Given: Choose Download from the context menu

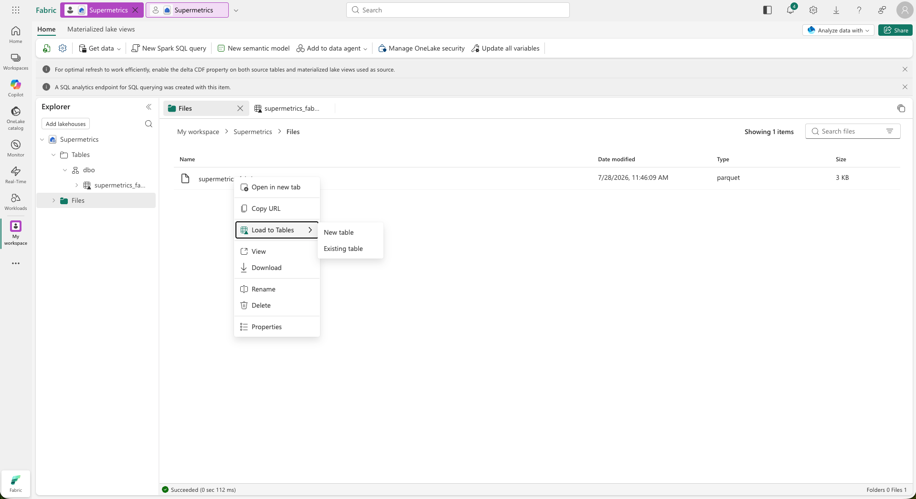Looking at the screenshot, I should click(x=277, y=268).
